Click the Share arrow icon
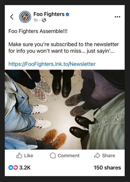 click(x=97, y=156)
